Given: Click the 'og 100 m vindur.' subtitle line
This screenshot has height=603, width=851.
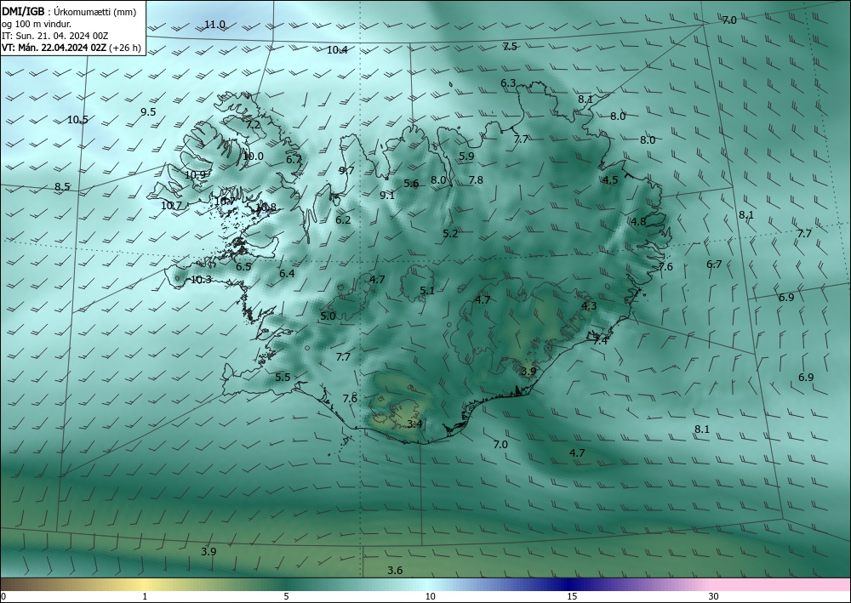Looking at the screenshot, I should pos(37,24).
